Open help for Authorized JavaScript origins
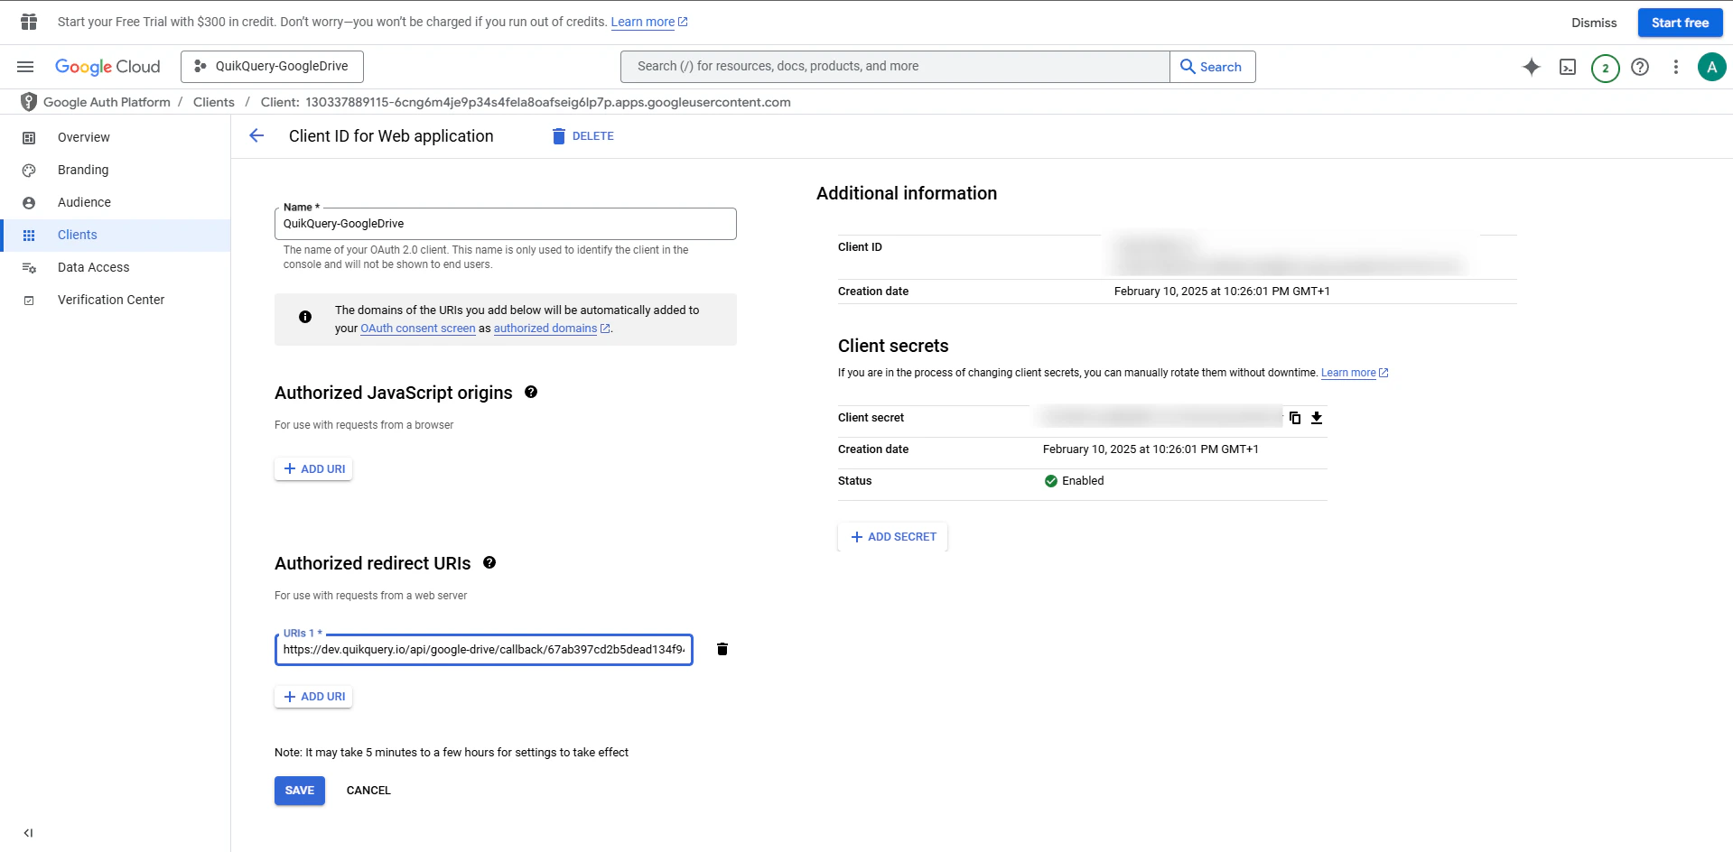 click(531, 392)
